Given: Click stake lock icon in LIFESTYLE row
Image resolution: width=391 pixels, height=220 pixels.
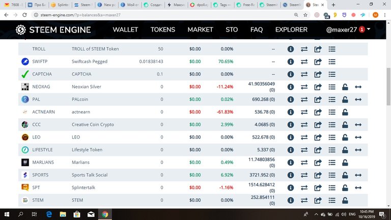Looking at the screenshot, I should [x=345, y=150].
